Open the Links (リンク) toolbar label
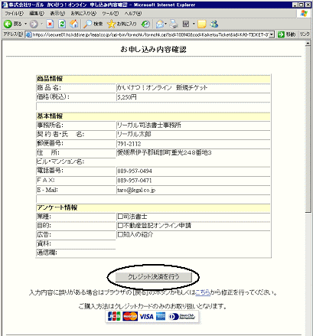 point(305,34)
